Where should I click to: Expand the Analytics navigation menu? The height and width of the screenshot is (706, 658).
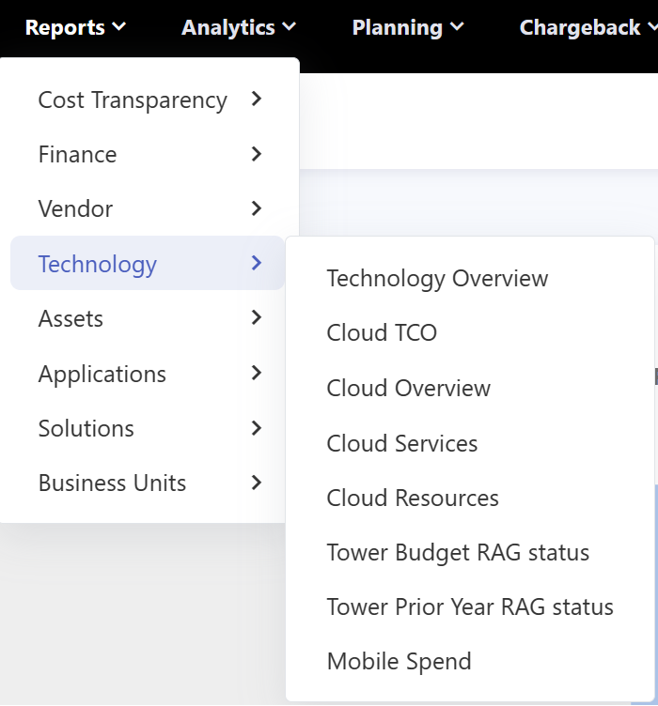click(239, 27)
